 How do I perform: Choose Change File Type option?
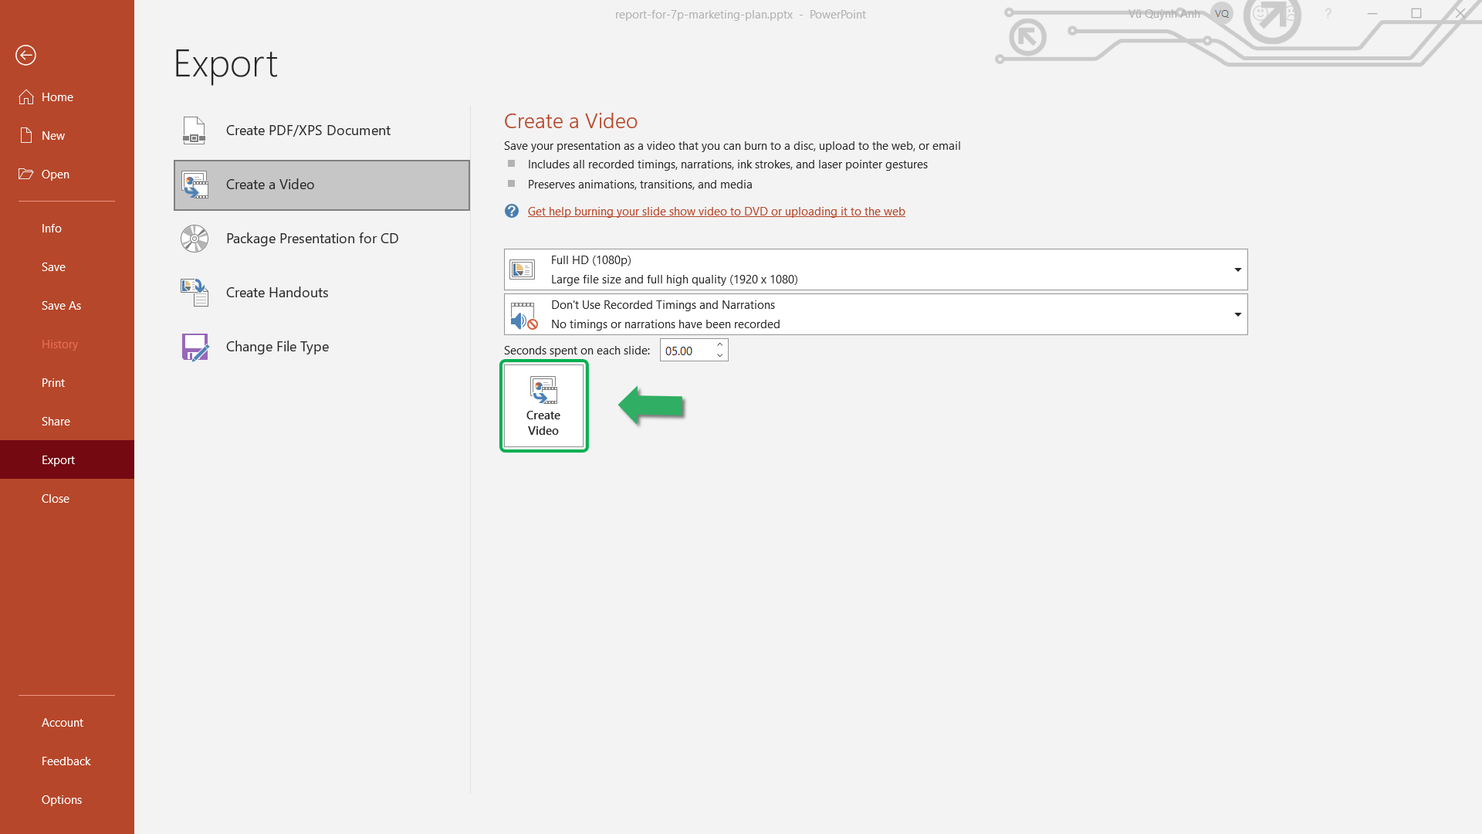pos(322,347)
